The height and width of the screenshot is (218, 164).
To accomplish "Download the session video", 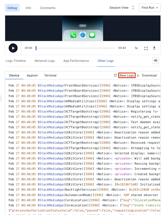I will point(154,48).
